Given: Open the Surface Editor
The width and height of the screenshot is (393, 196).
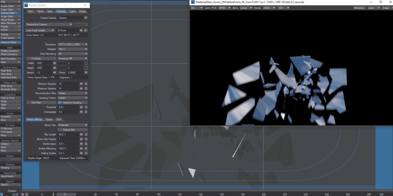Looking at the screenshot, I should (x=9, y=13).
